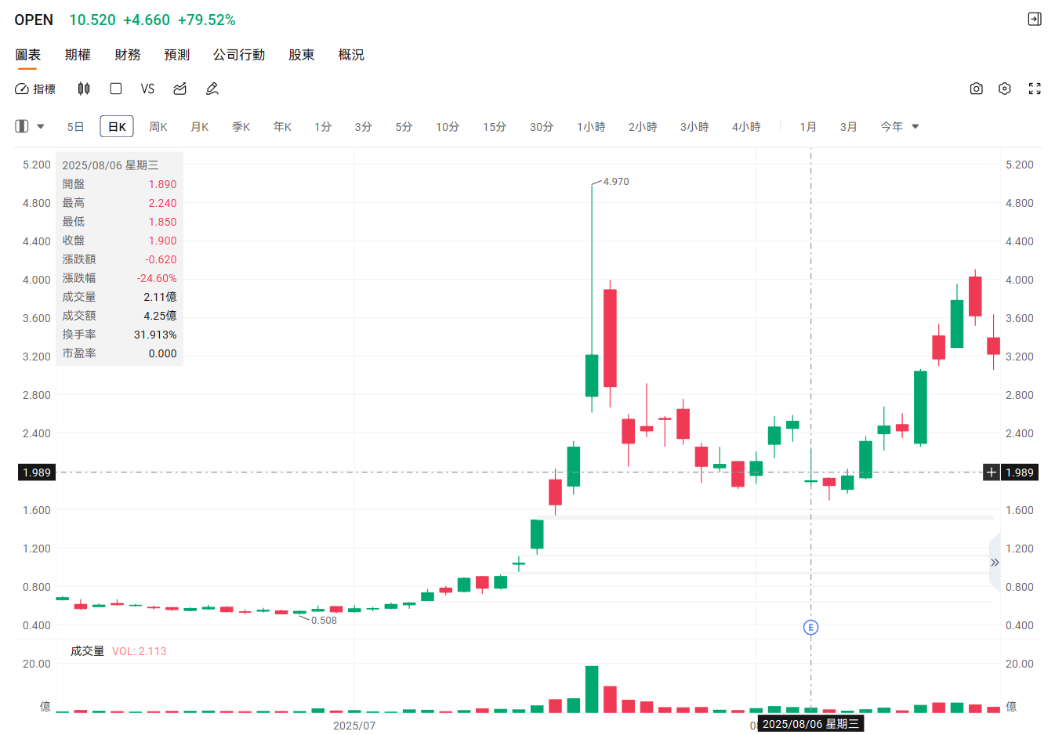1055x735 pixels.
Task: Enter fullscreen chart mode
Action: [1035, 89]
